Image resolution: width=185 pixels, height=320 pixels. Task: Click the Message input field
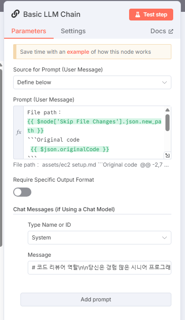100,268
